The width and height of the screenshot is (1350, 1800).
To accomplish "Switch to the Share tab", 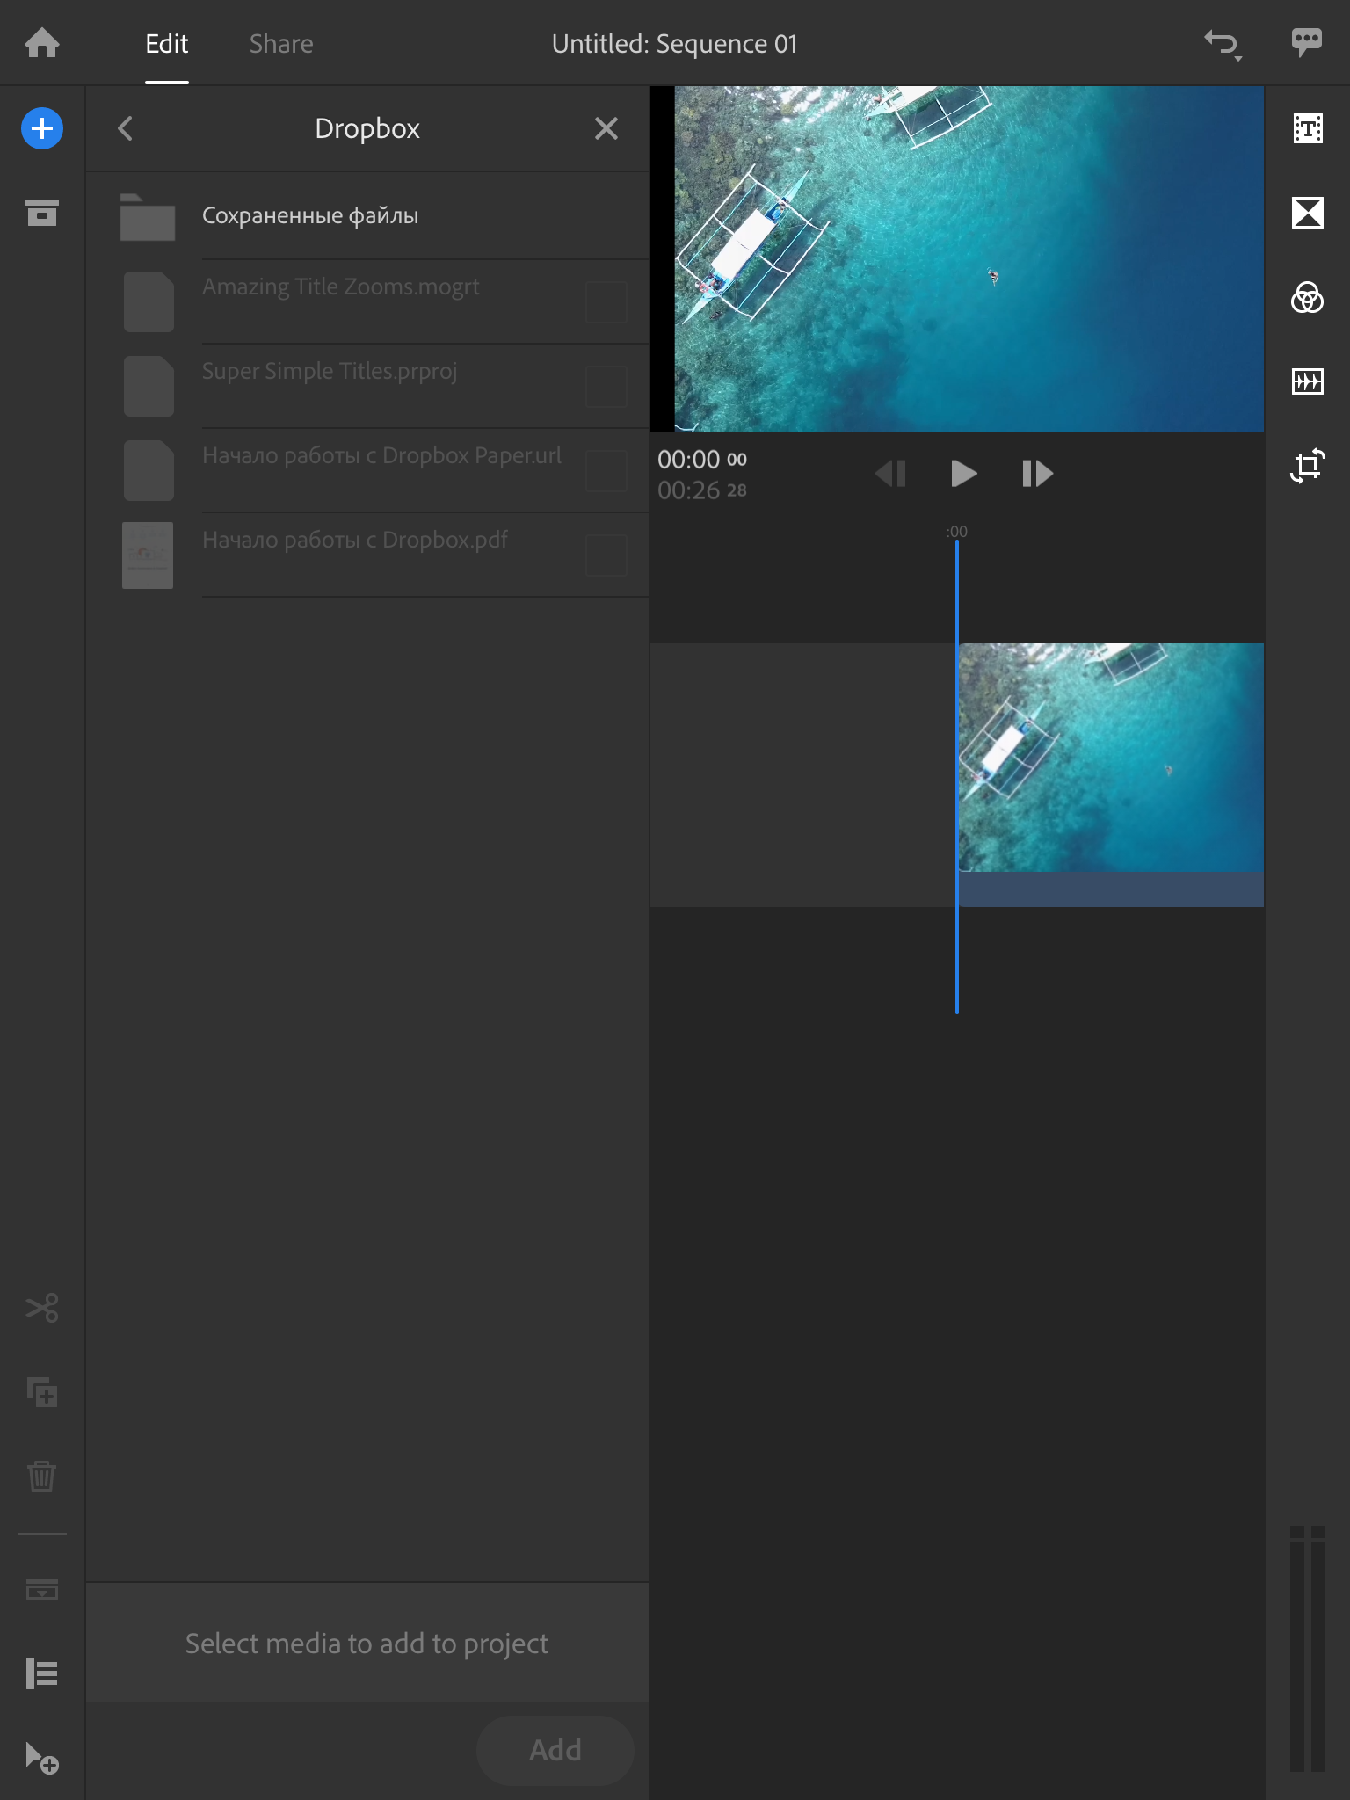I will (x=281, y=44).
